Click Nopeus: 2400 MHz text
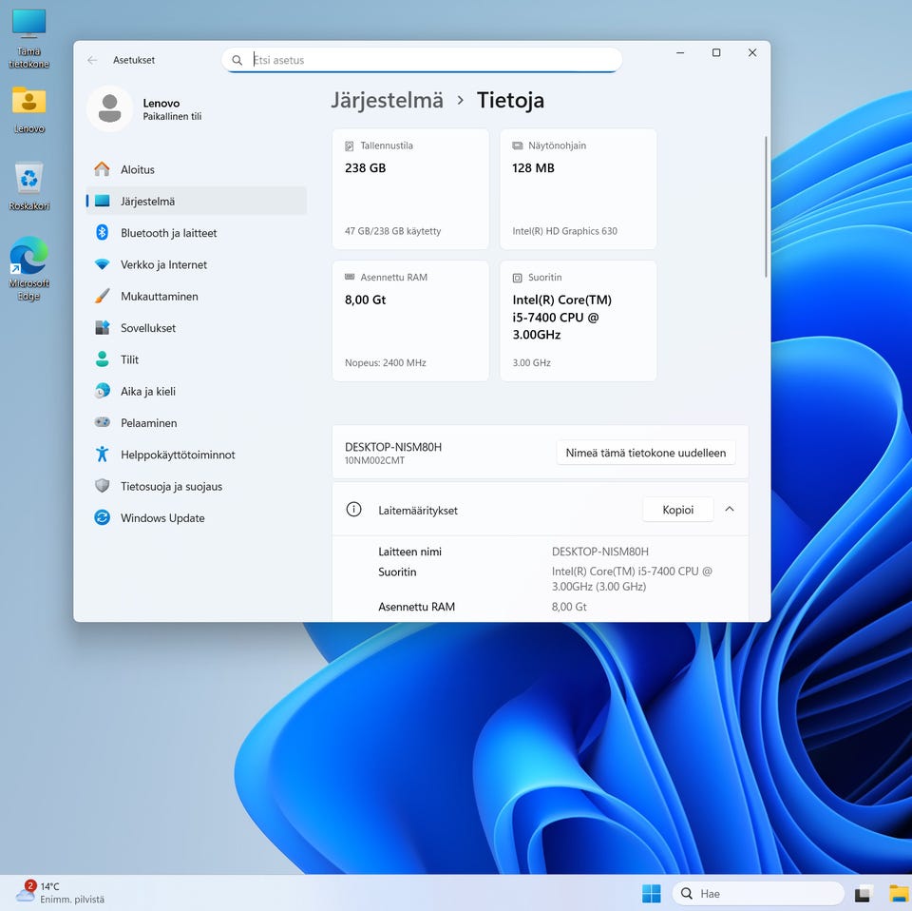The image size is (912, 911). [385, 362]
